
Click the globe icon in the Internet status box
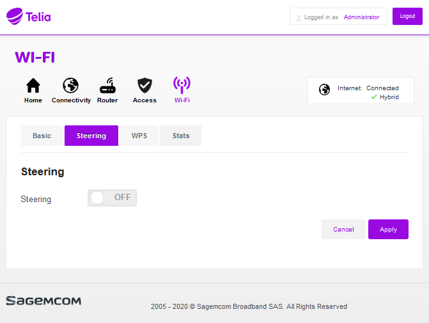point(324,90)
